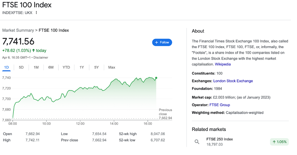The height and width of the screenshot is (155, 297).
Task: Click the three-dot menu beside INDEXFTSE: UKX
Action: [37, 13]
